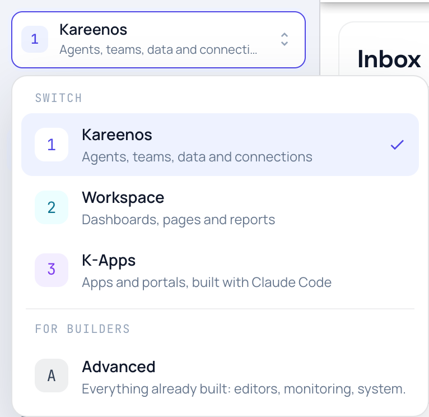
Task: Click the FOR BUILDERS section label
Action: 82,329
